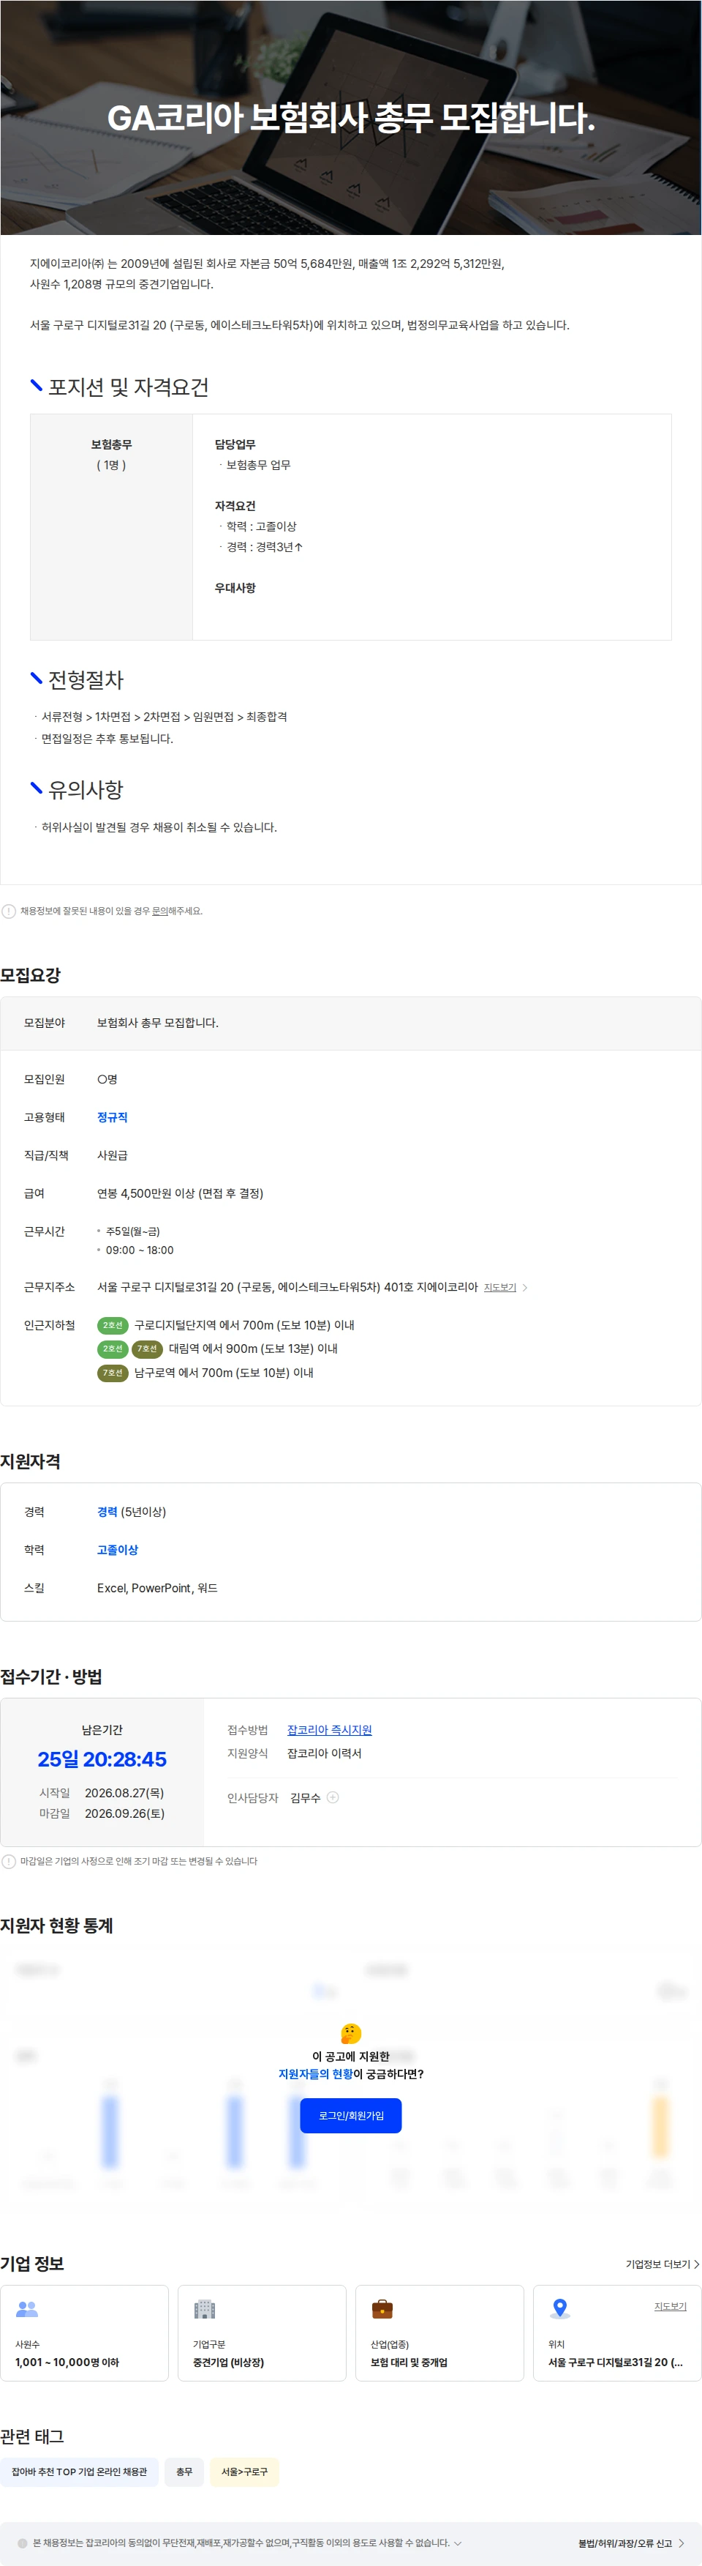702x2566 pixels.
Task: Open the 사원수 1,001 ~ 10,000명 이하 card
Action: pos(85,2333)
